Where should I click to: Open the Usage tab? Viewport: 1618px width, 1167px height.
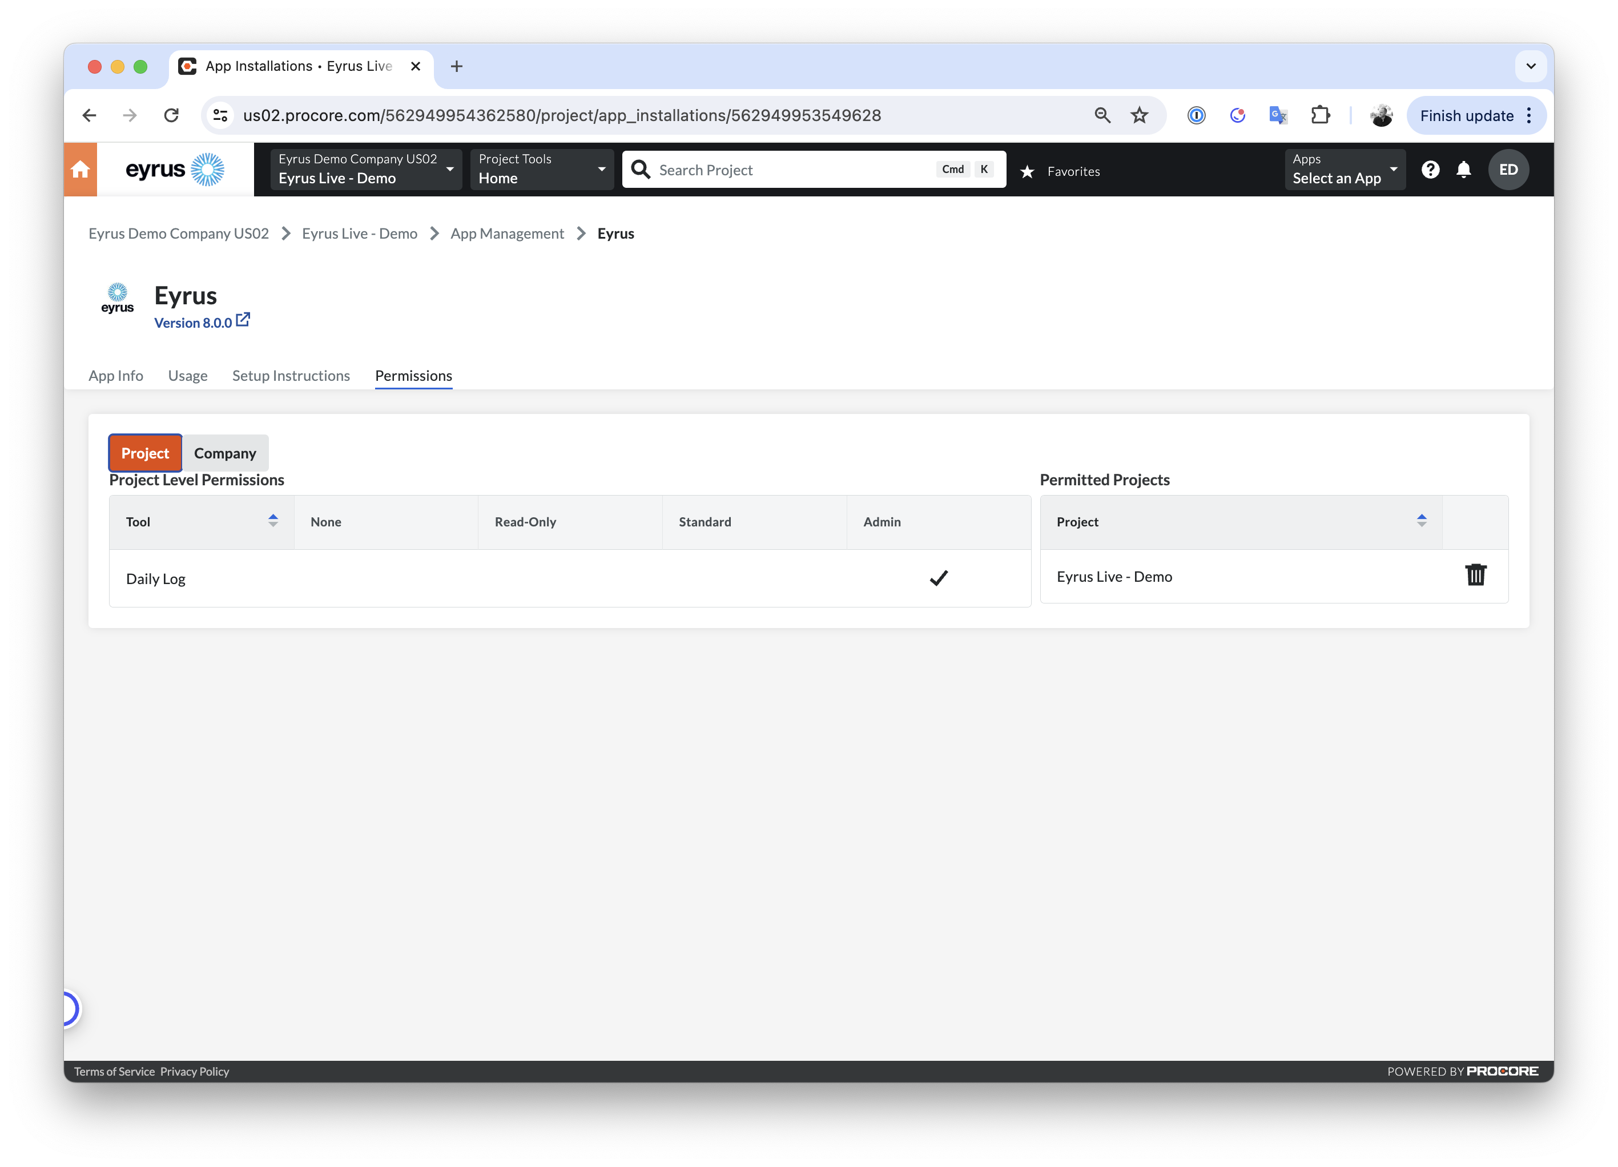[188, 376]
